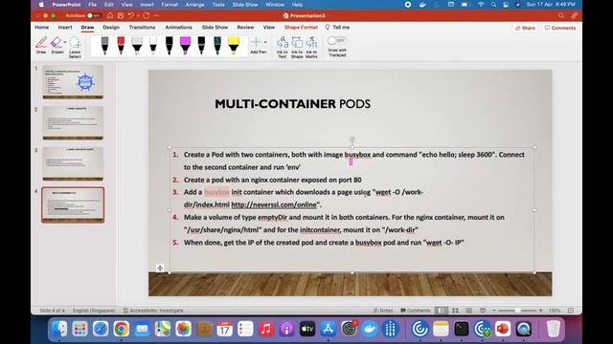The width and height of the screenshot is (613, 344).
Task: Click the fit slide to window icon
Action: pyautogui.click(x=571, y=311)
